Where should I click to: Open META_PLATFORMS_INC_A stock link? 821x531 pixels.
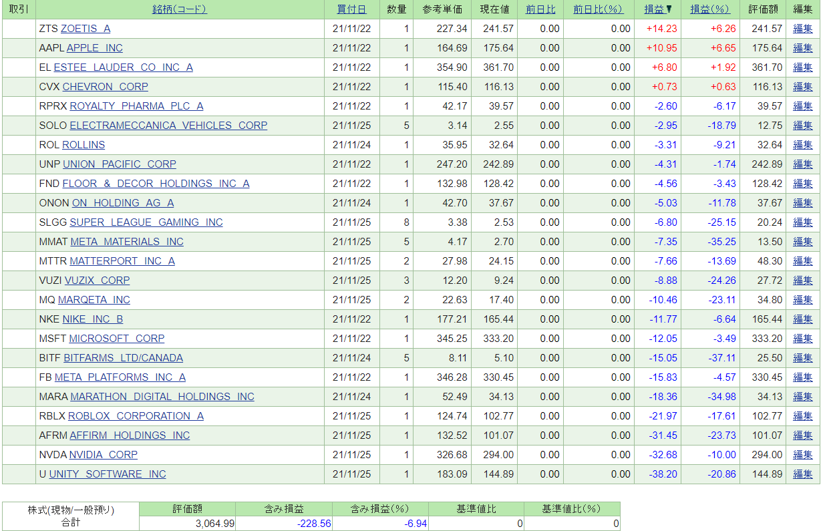[x=120, y=377]
